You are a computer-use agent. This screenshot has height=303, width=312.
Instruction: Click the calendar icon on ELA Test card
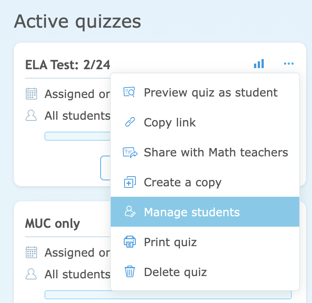tap(31, 94)
